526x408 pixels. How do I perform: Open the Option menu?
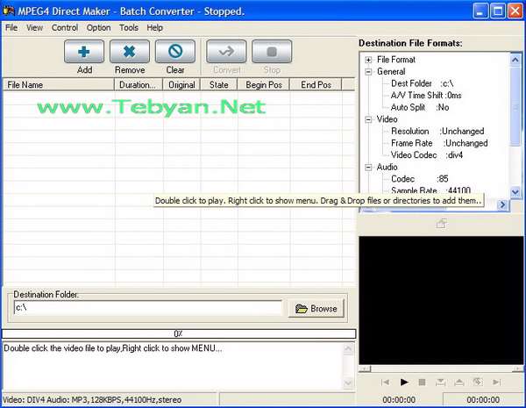98,27
